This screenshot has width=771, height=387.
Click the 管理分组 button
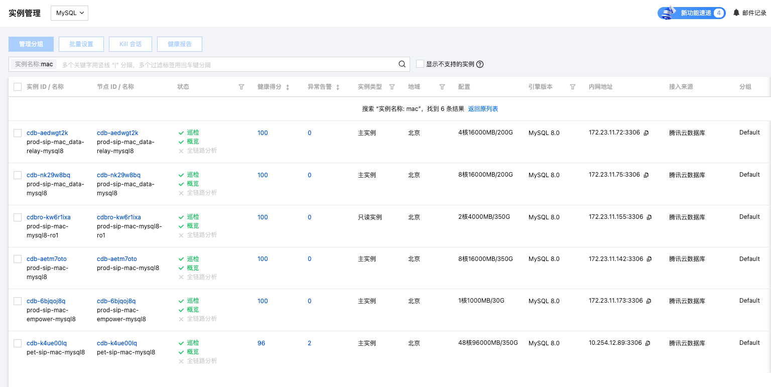(31, 44)
